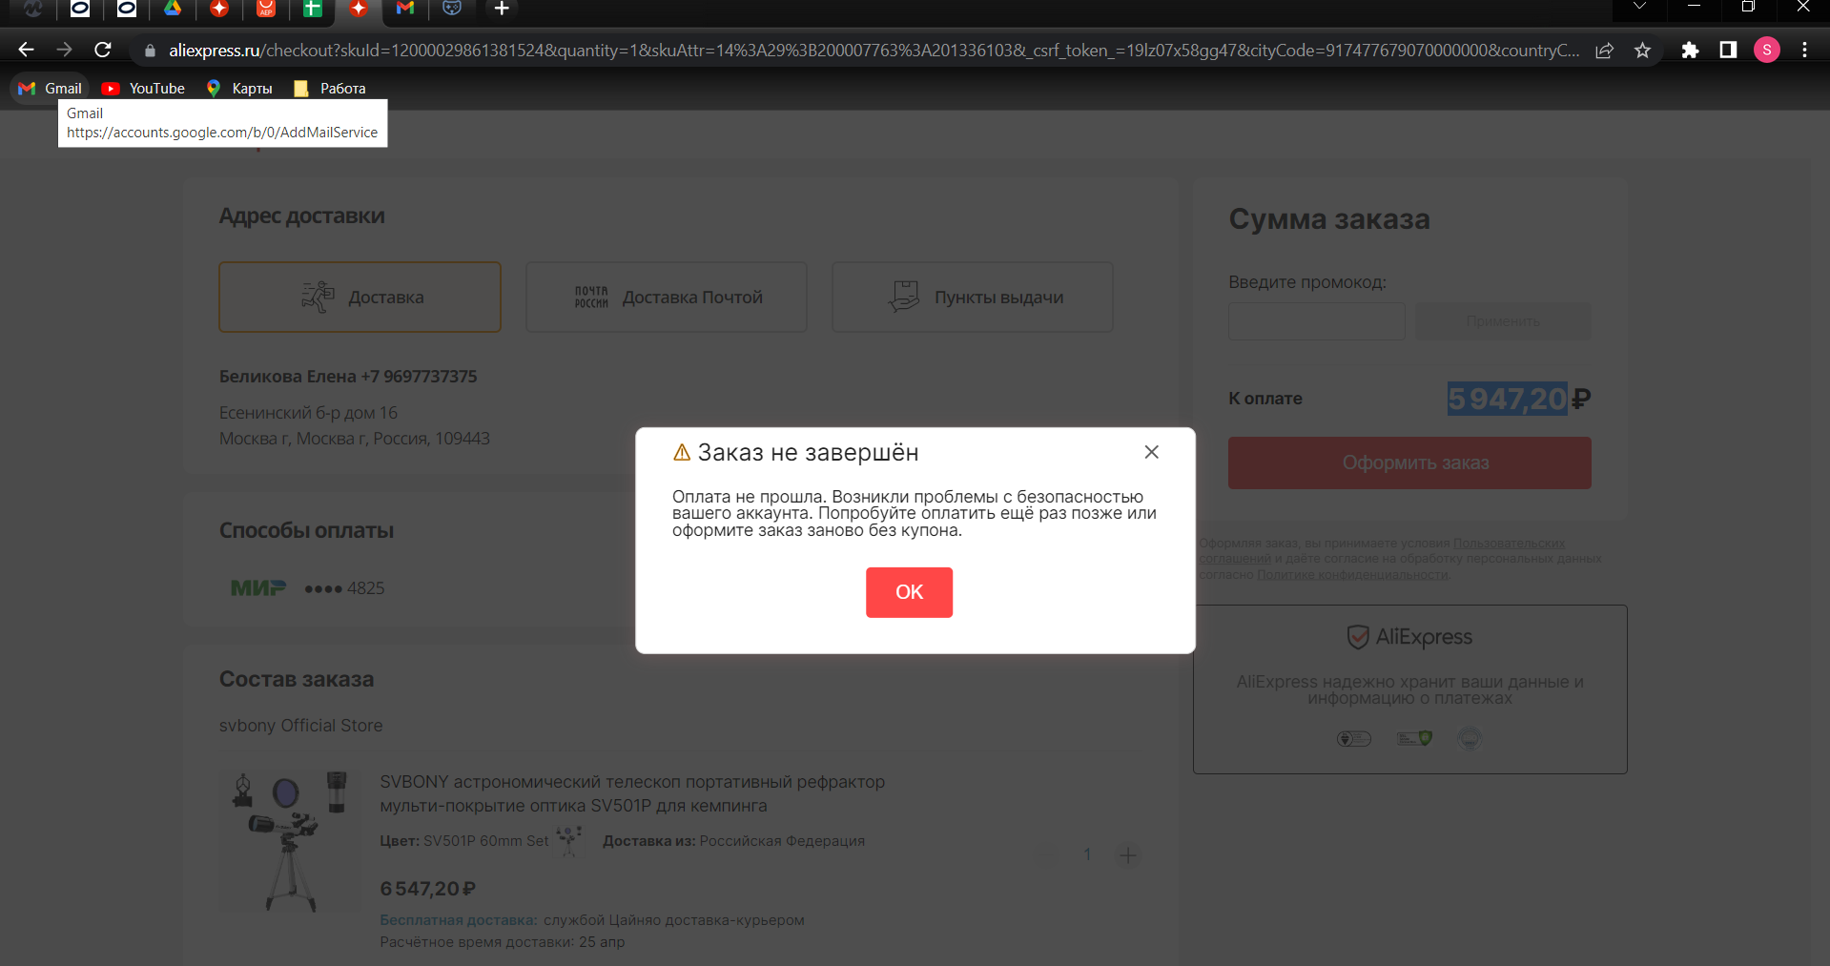The width and height of the screenshot is (1830, 966).
Task: Select the Доставка Почтой option
Action: point(667,298)
